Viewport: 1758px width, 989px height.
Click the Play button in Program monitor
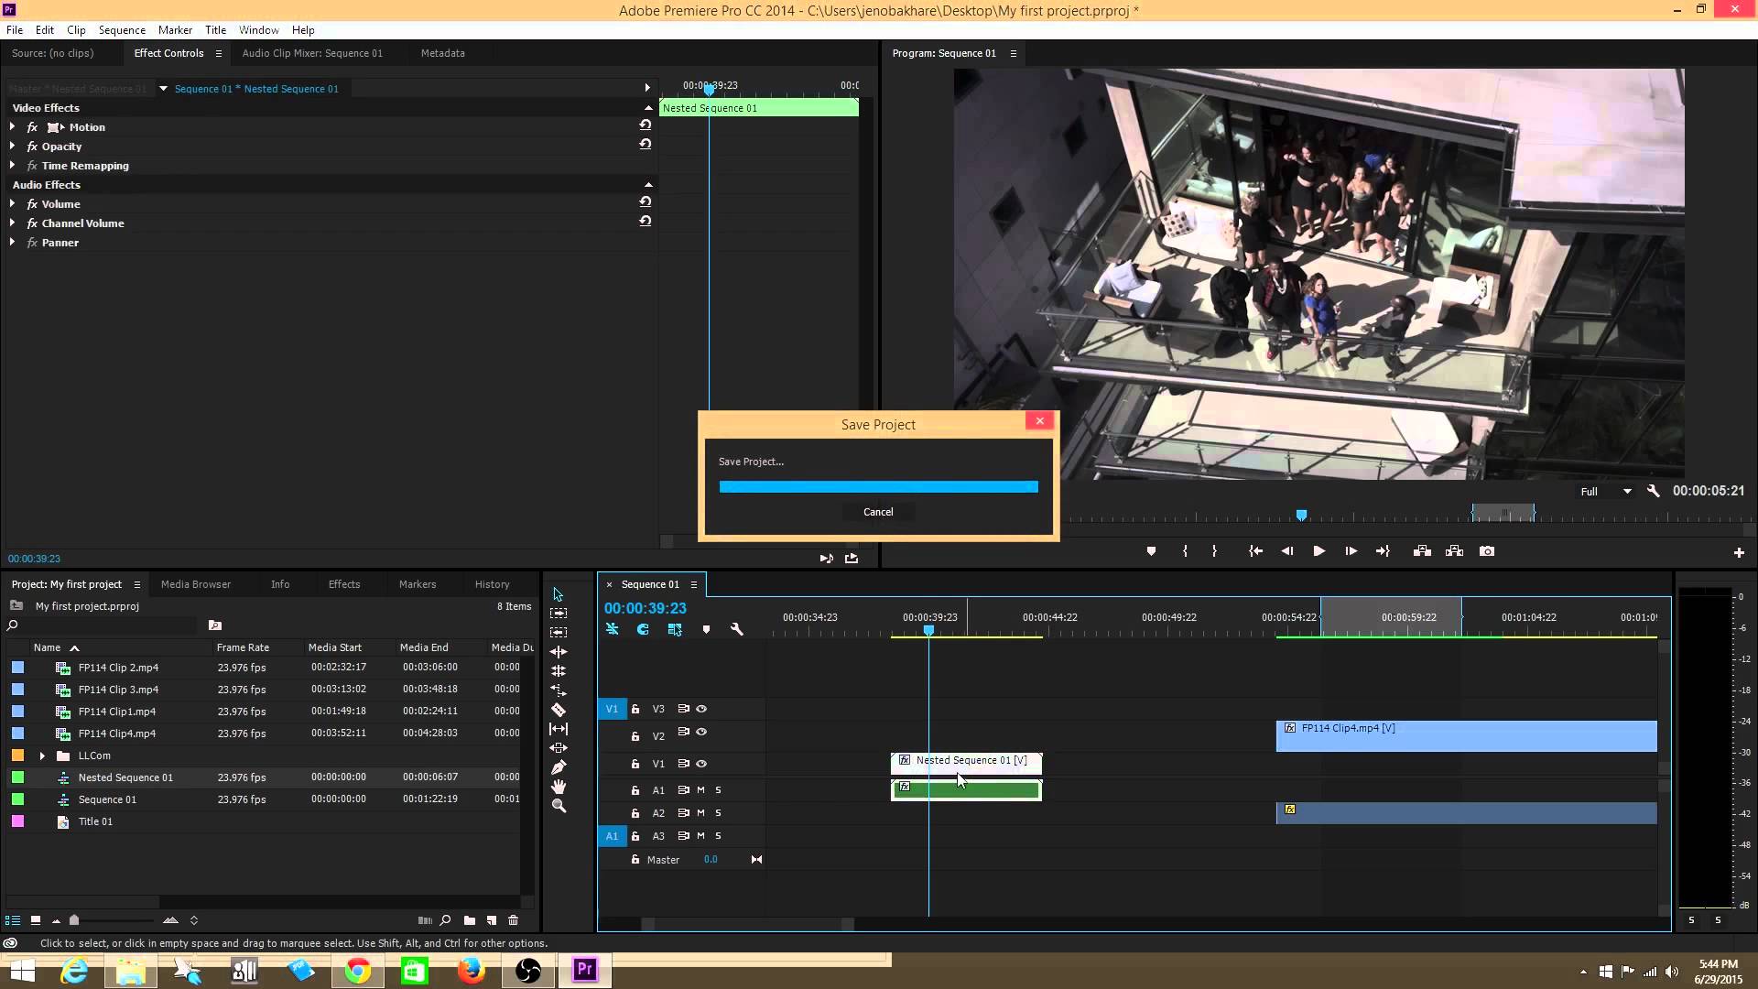[x=1318, y=550]
